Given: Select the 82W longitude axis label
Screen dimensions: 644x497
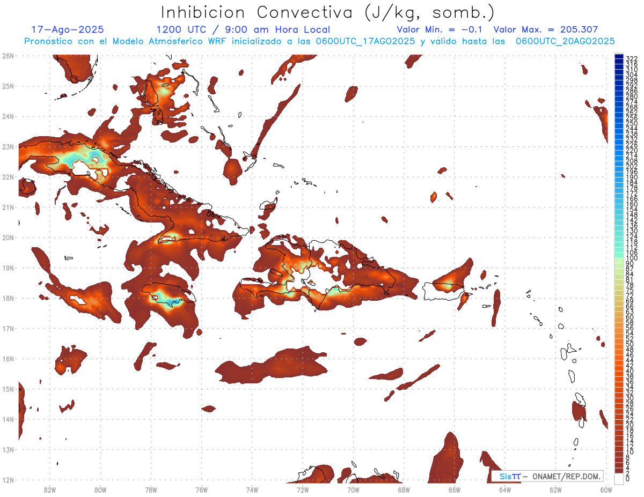Looking at the screenshot, I should pos(49,489).
